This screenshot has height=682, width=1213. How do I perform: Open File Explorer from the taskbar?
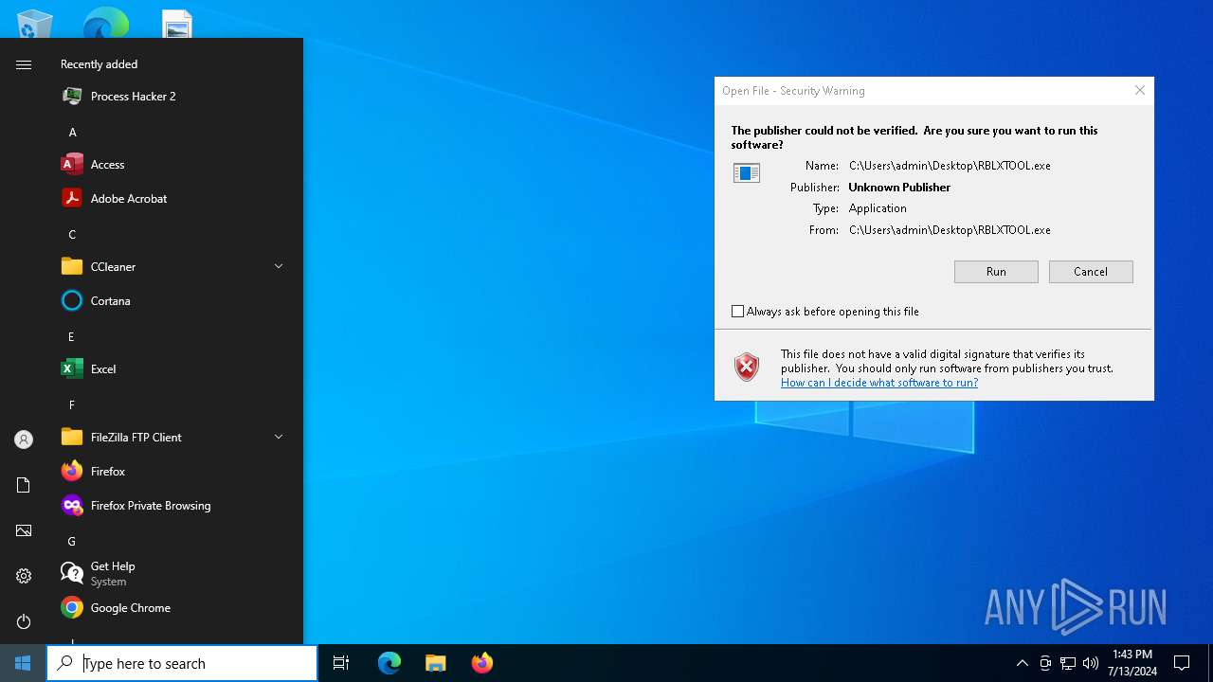click(x=435, y=663)
